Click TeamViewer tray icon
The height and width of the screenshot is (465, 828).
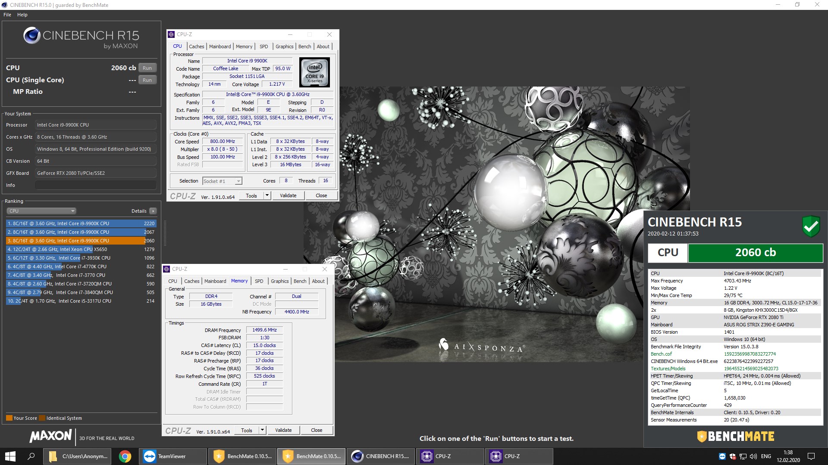tap(722, 456)
